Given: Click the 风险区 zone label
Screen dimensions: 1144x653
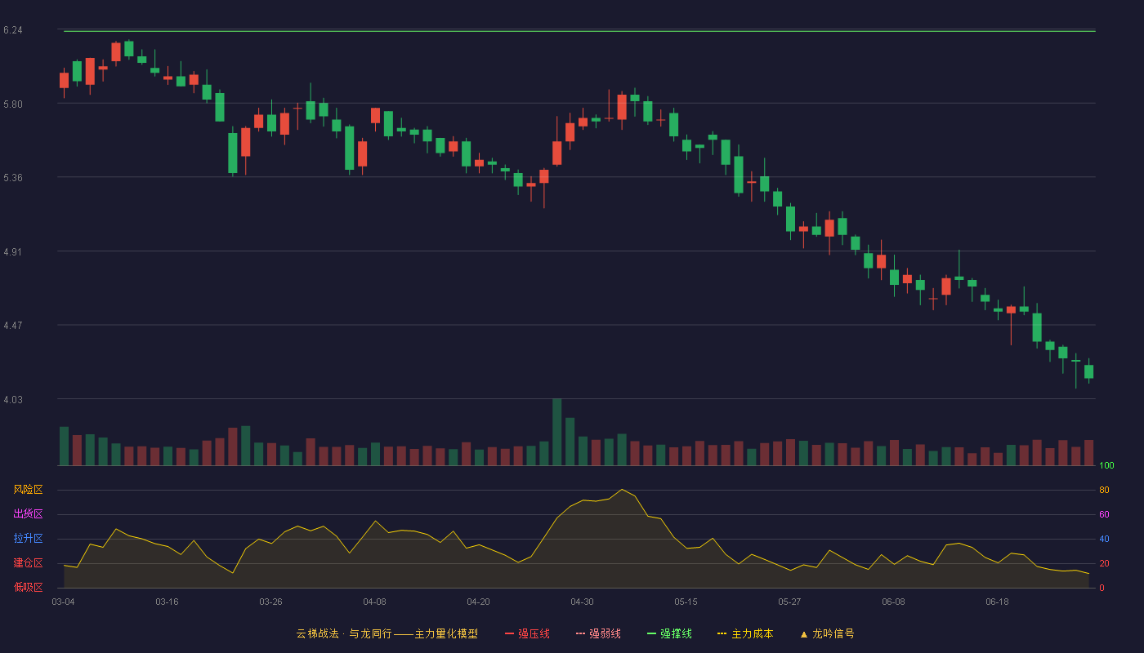Looking at the screenshot, I should (x=28, y=490).
